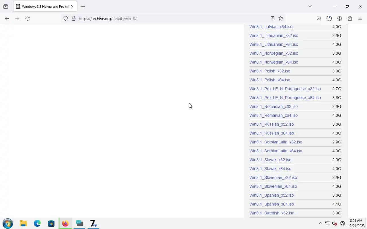Download Win8.1_Norwegian_x64.iso
367x229 pixels.
pyautogui.click(x=274, y=62)
